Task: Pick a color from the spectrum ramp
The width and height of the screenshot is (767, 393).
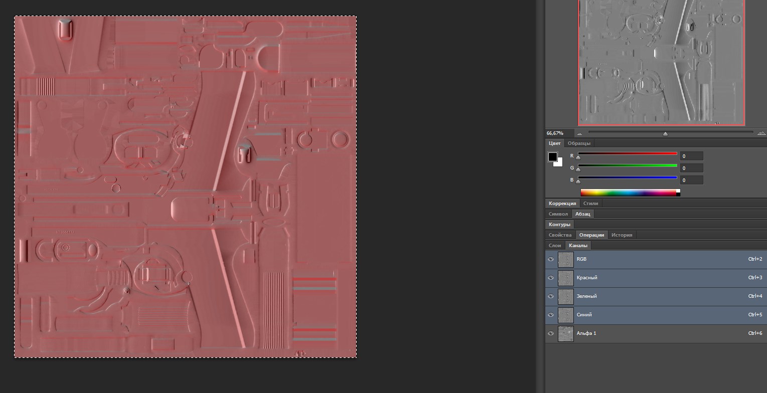Action: (629, 192)
